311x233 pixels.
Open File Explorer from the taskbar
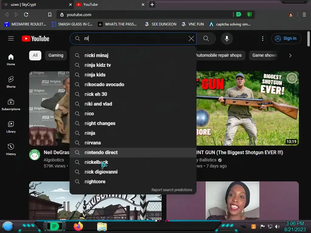102,227
